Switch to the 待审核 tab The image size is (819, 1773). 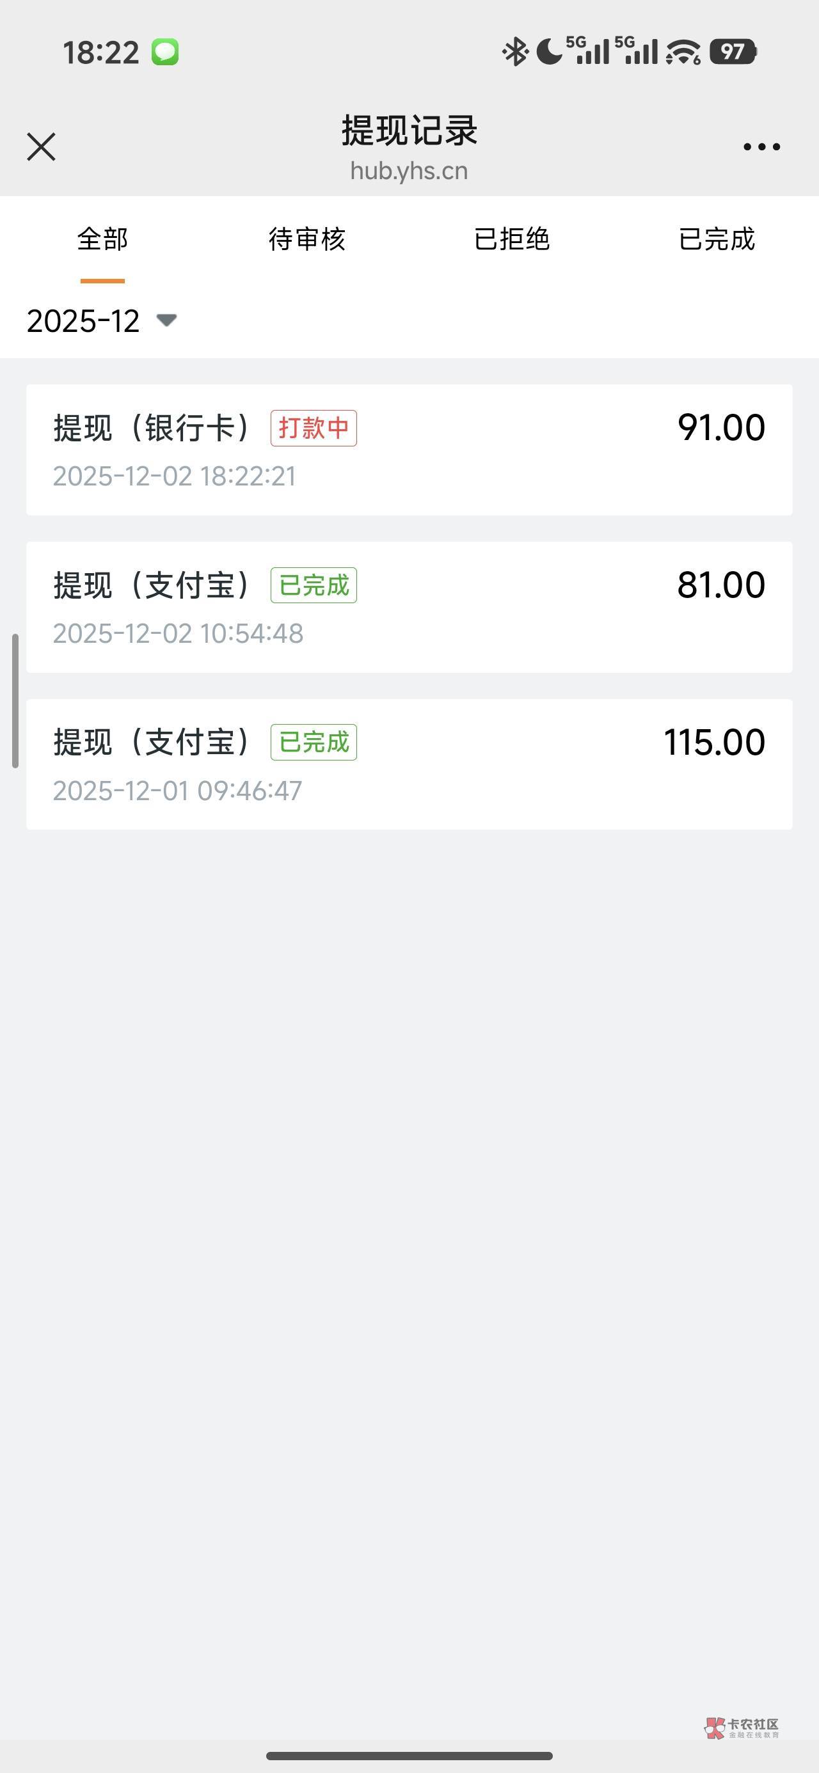click(x=307, y=239)
